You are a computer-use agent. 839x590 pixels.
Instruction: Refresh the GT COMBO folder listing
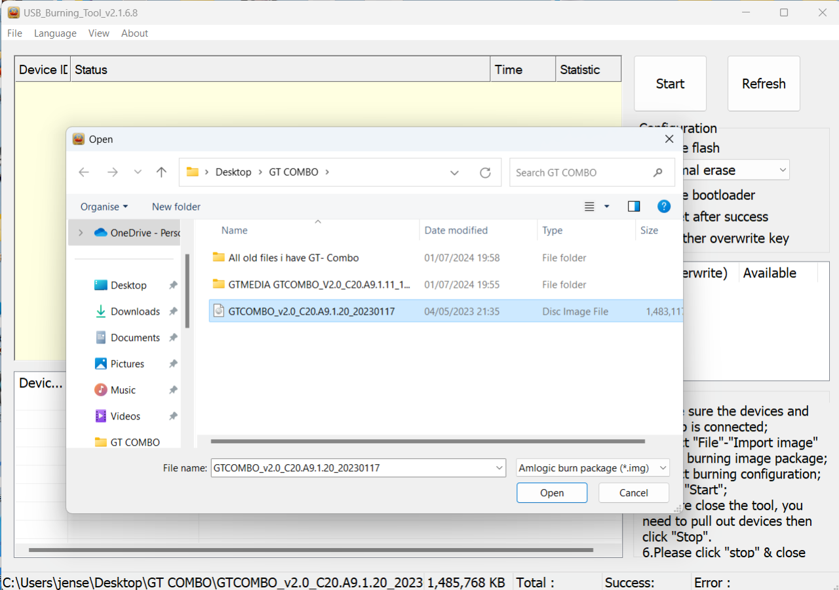pyautogui.click(x=485, y=172)
